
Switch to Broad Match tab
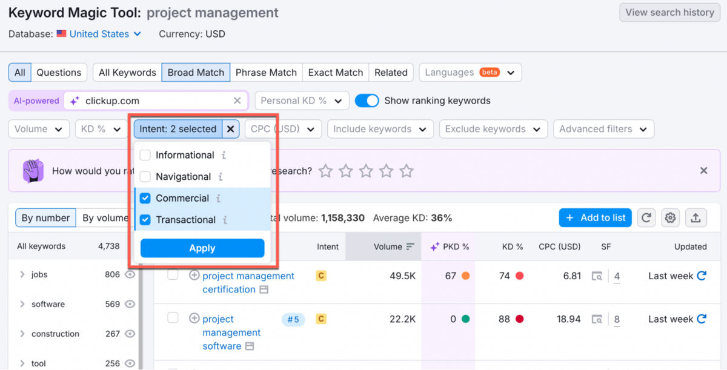tap(196, 73)
